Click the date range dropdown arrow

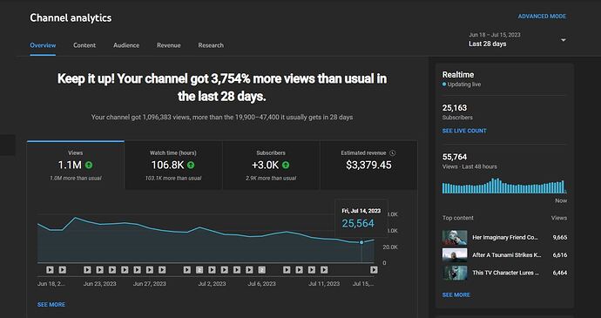564,40
